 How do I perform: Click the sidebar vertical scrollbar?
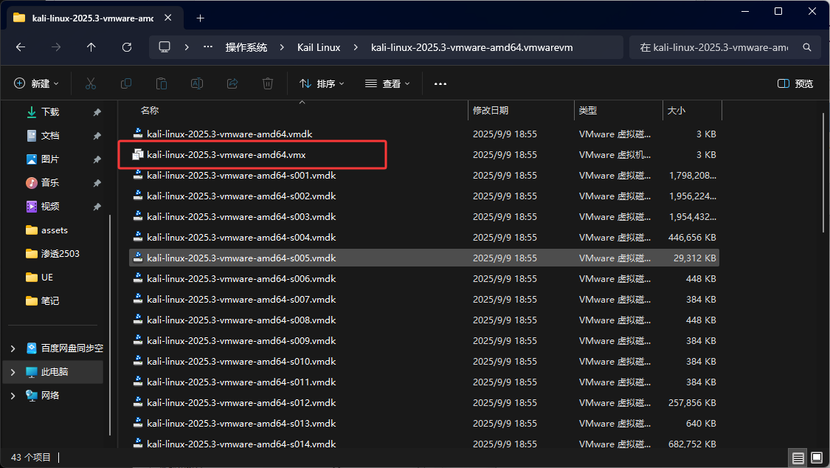[110, 324]
